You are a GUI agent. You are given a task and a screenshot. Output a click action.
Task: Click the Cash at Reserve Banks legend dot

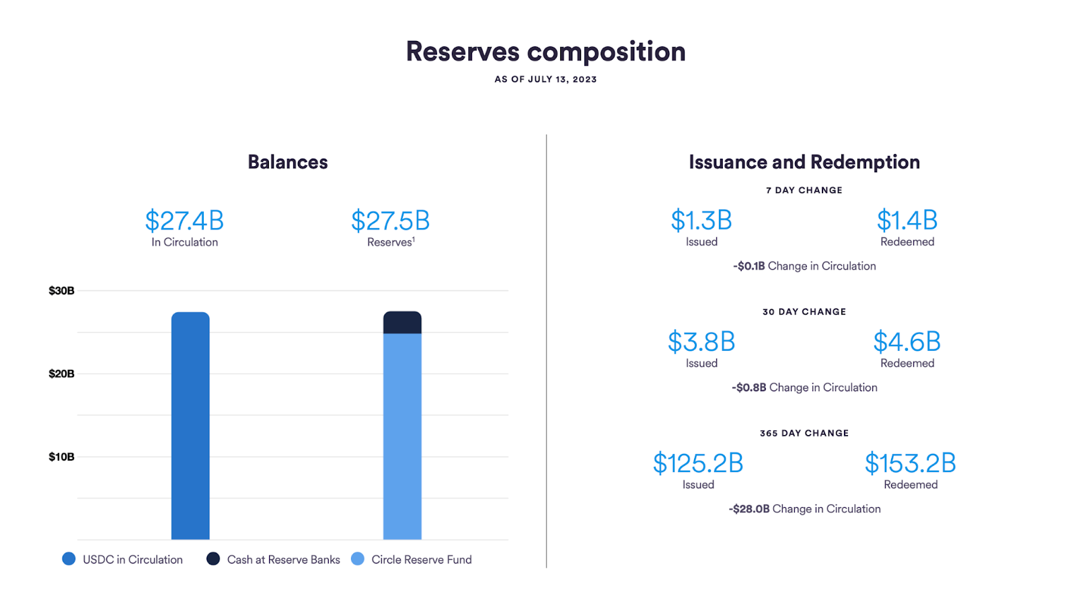coord(213,559)
